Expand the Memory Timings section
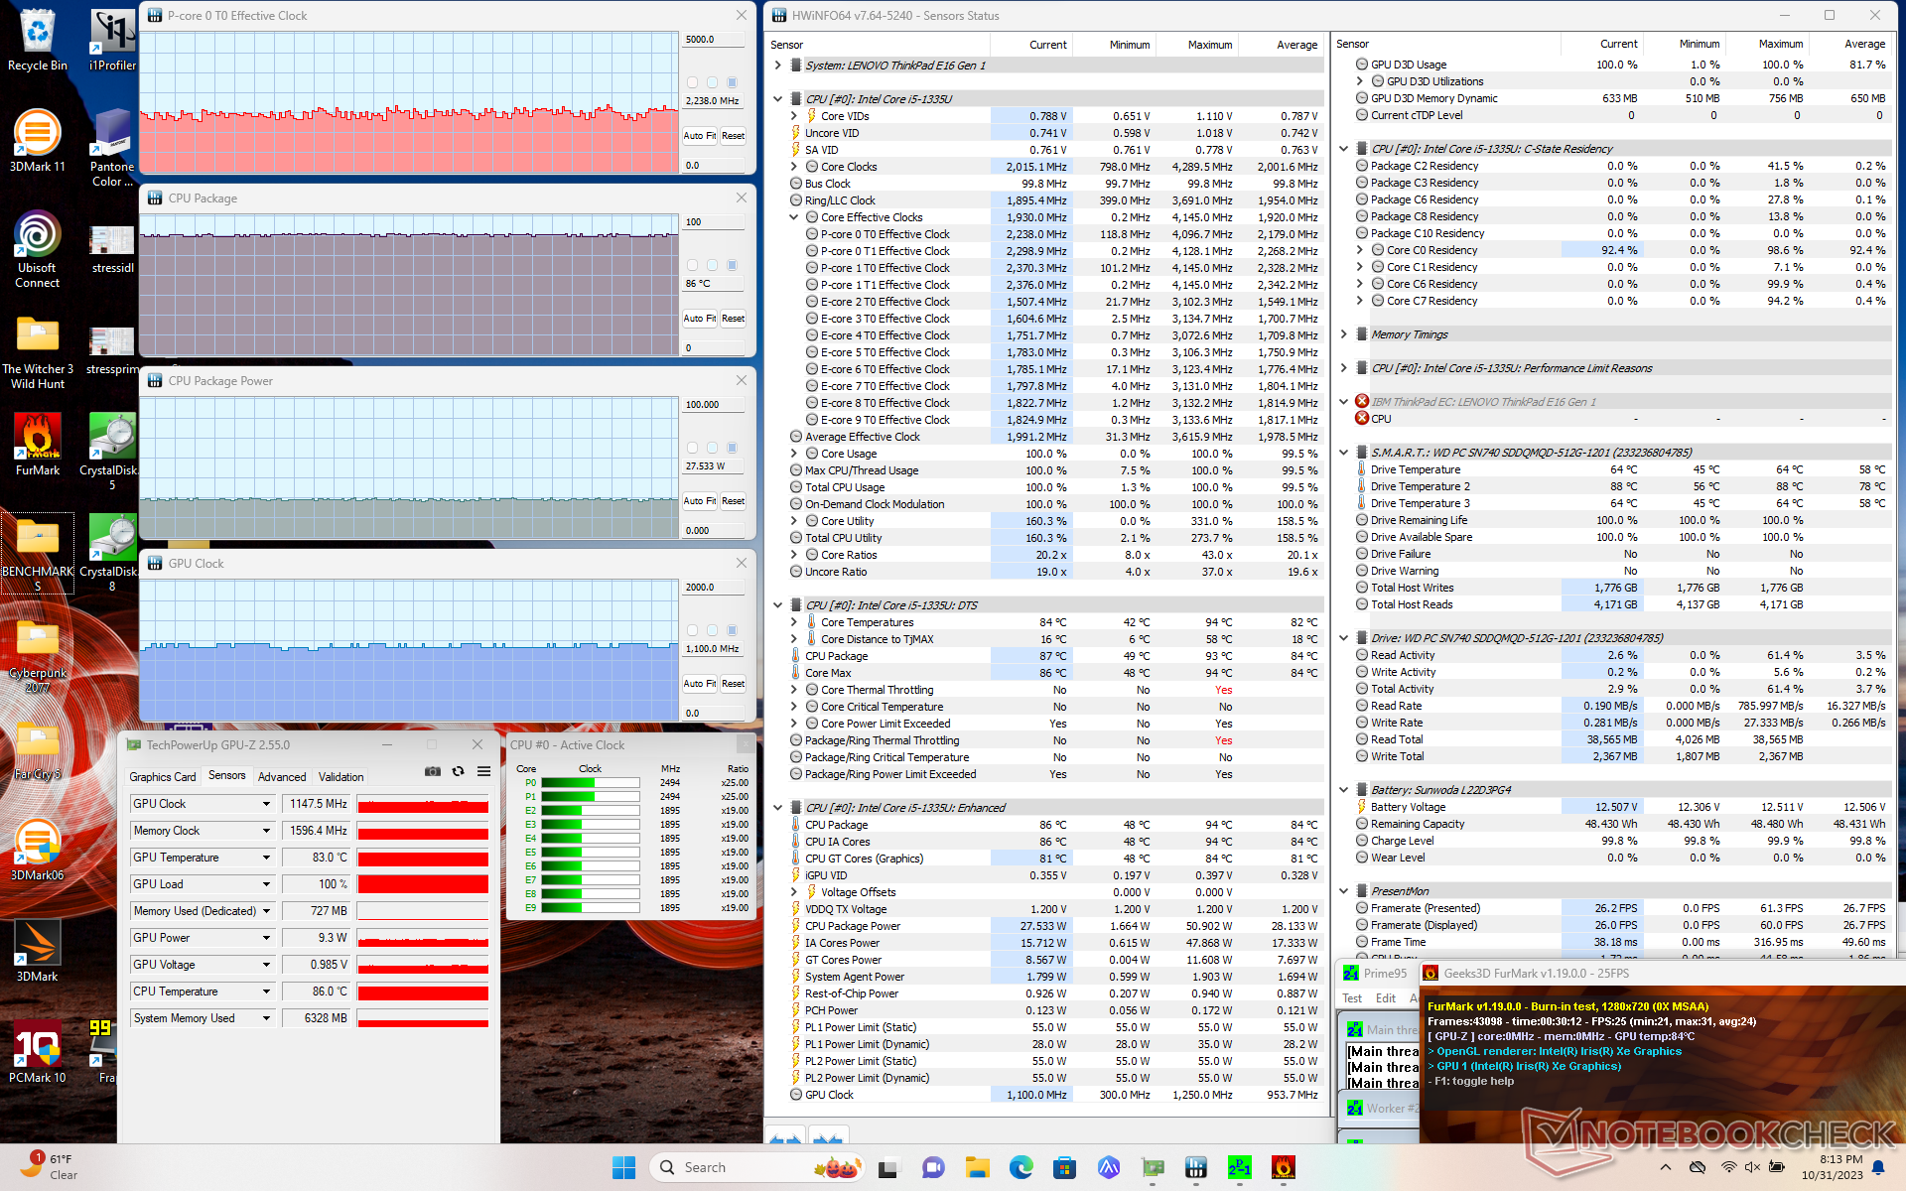 click(x=1344, y=334)
